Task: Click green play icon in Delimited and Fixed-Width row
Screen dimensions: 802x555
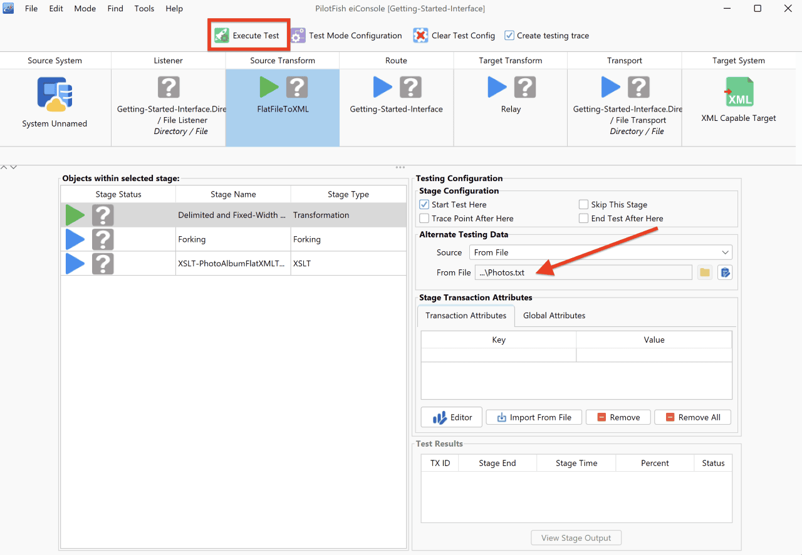Action: click(x=75, y=215)
